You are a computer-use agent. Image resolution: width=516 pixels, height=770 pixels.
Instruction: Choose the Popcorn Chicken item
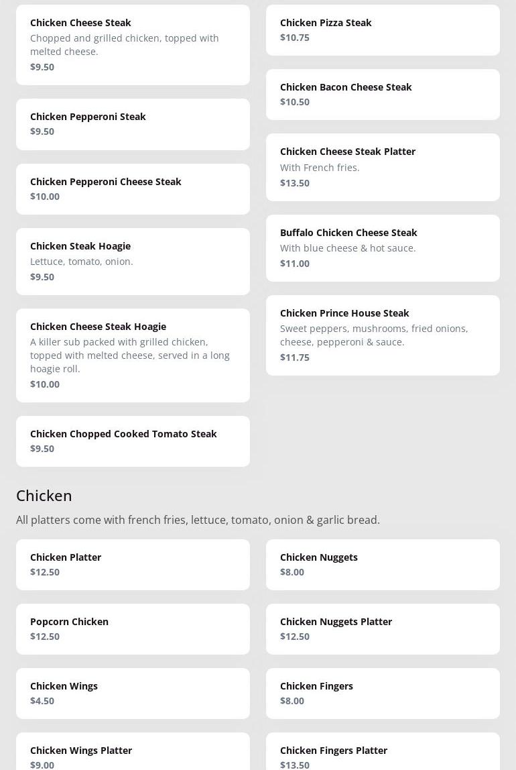(133, 629)
